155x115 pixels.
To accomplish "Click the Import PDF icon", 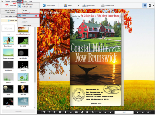I will click(7, 5).
